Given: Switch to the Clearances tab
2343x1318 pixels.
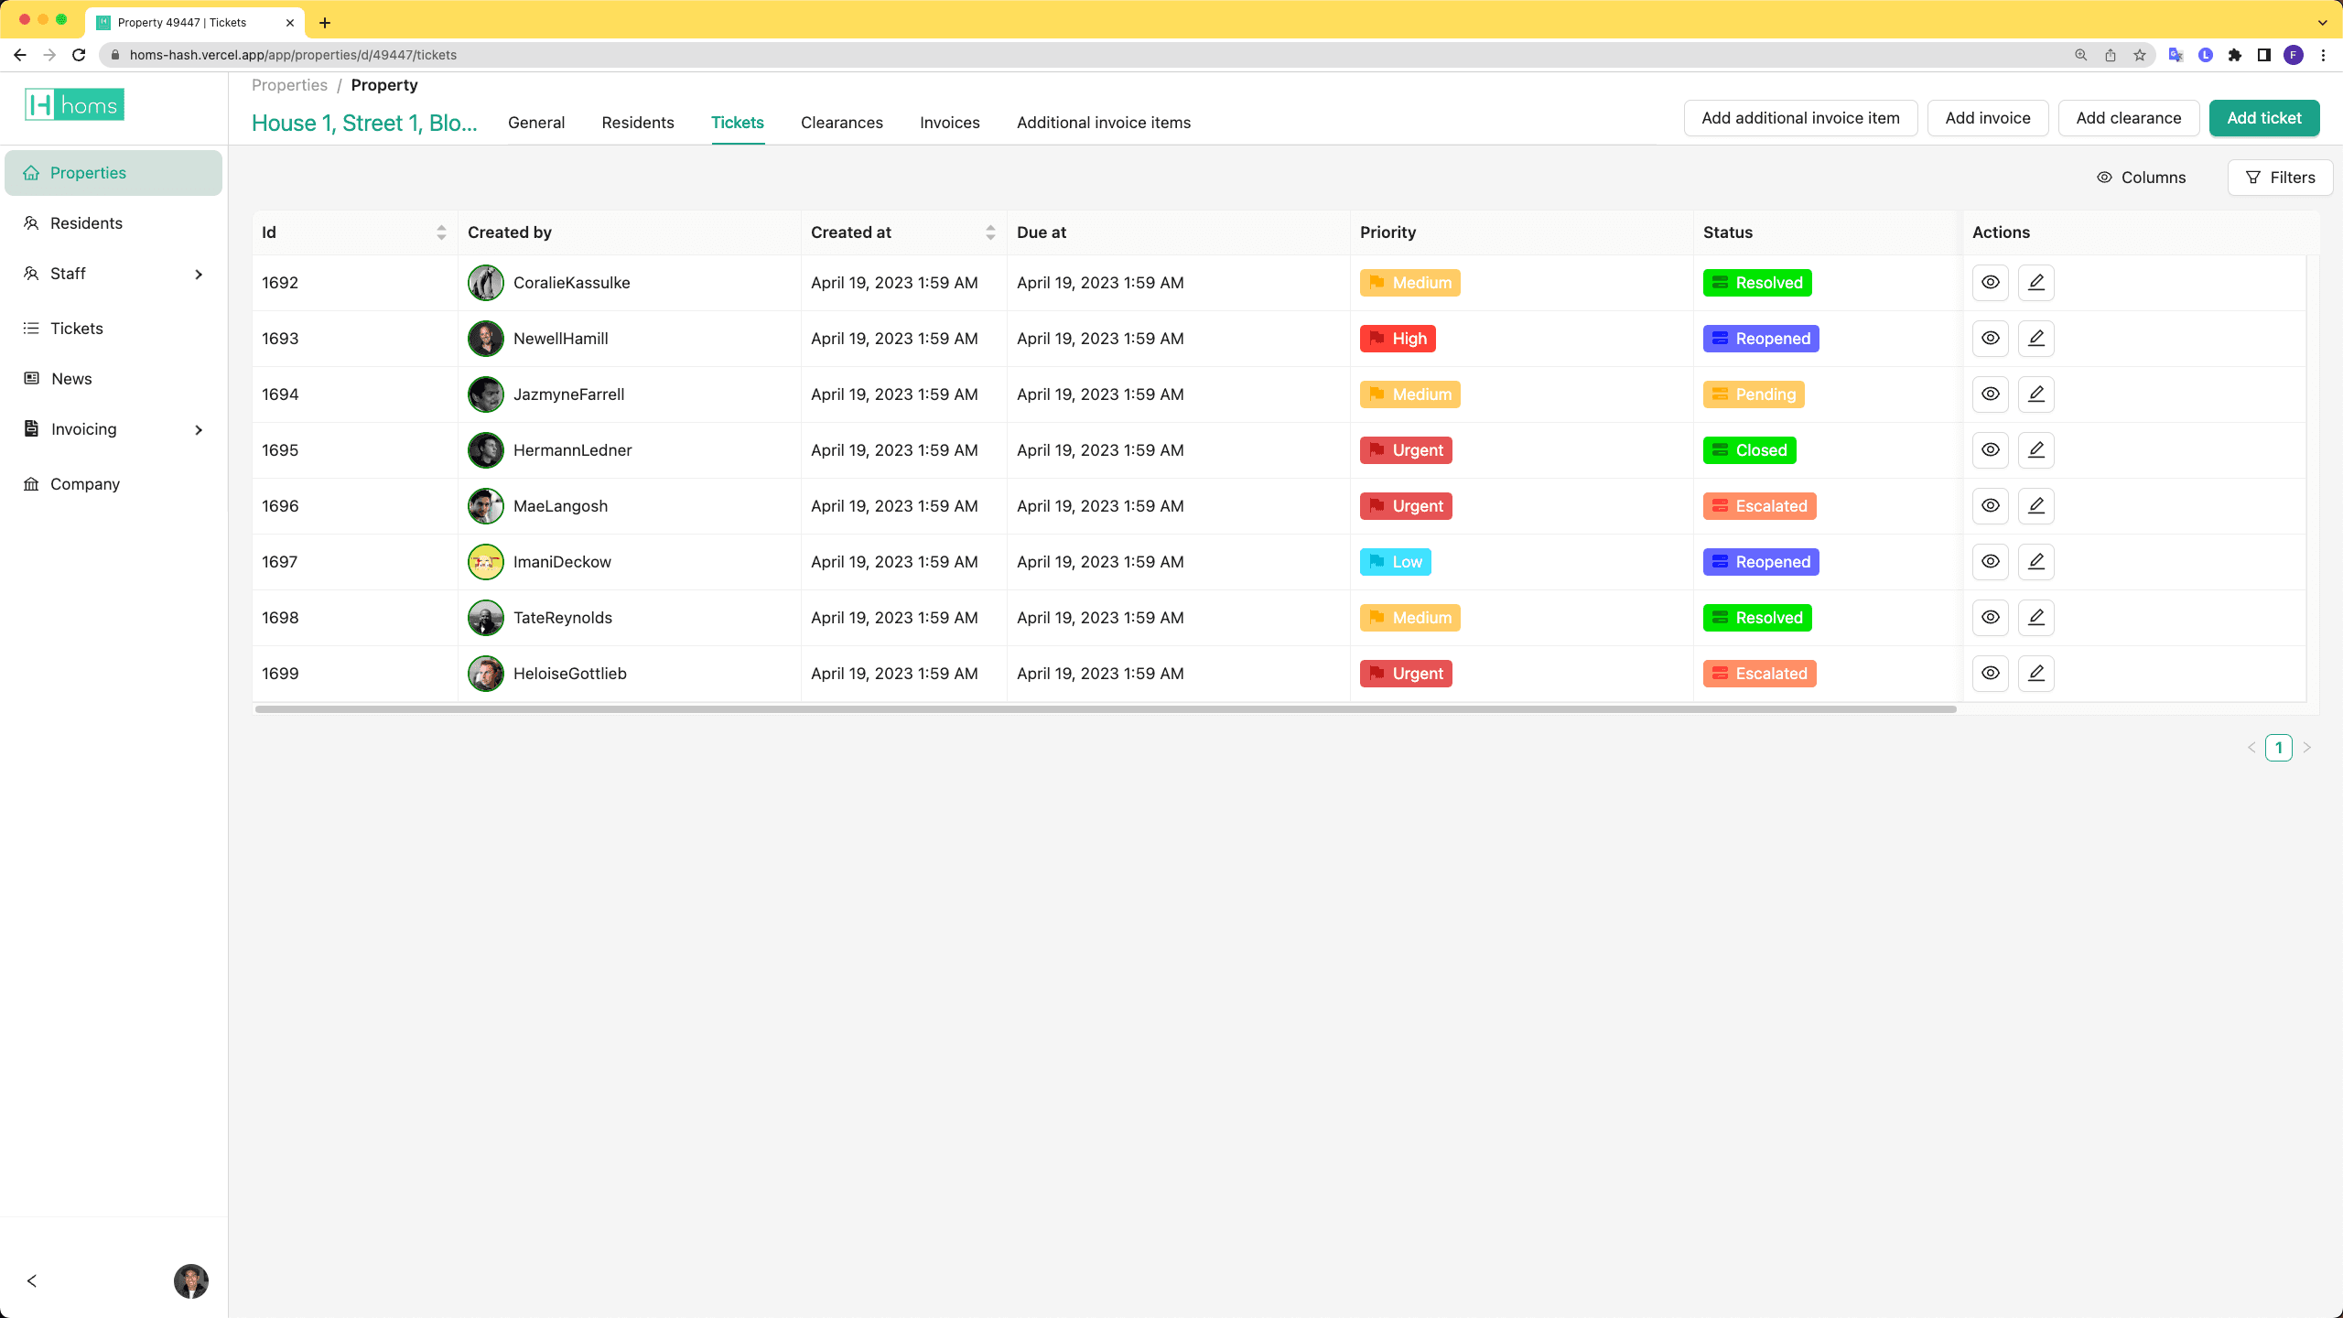Looking at the screenshot, I should 841,123.
